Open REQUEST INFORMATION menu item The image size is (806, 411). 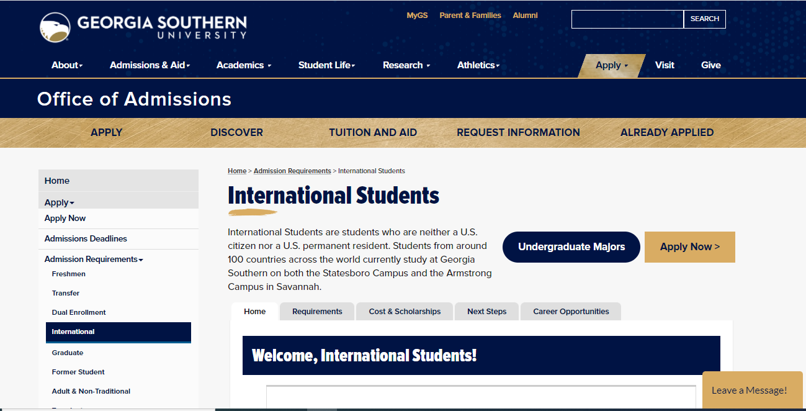tap(518, 132)
